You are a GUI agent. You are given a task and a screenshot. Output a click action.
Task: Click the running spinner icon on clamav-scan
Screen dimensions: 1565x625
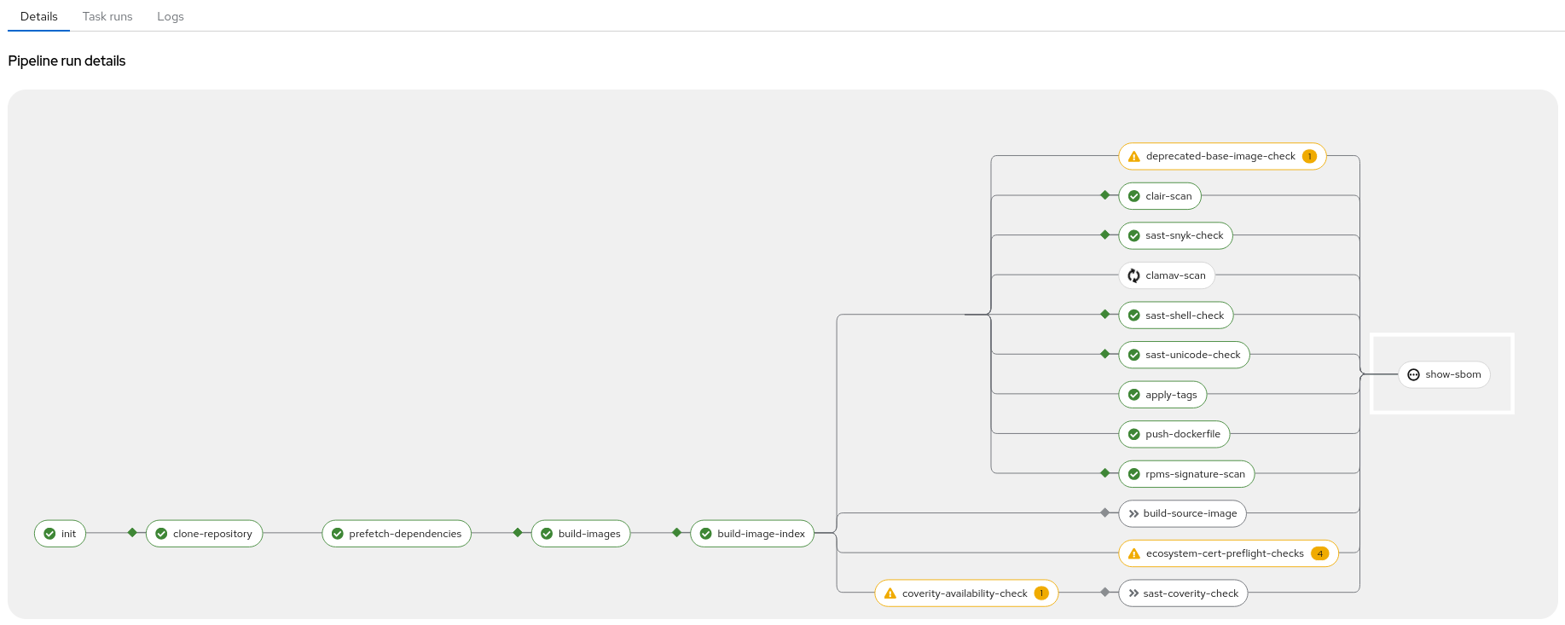1133,275
